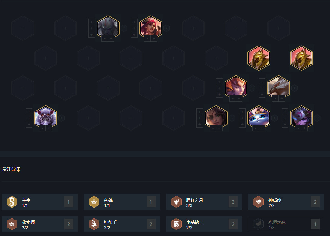Increase star level of the yeti champion
This screenshot has width=330, height=236.
49,128
